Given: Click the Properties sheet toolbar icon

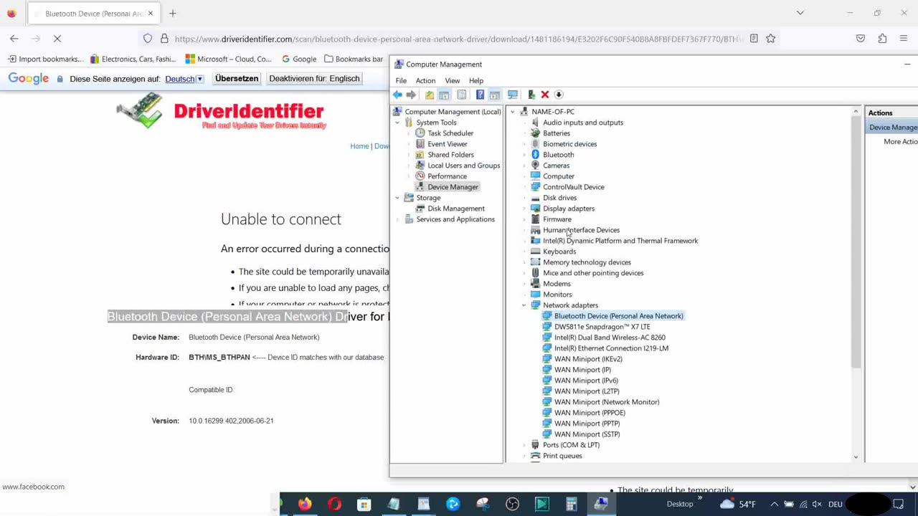Looking at the screenshot, I should pos(462,95).
